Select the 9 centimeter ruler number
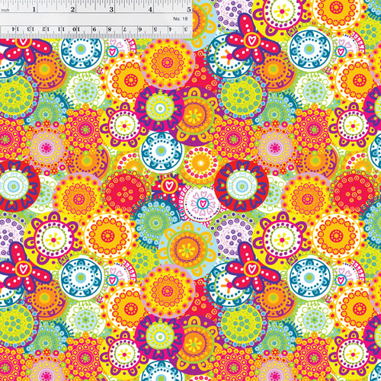 pyautogui.click(x=94, y=29)
